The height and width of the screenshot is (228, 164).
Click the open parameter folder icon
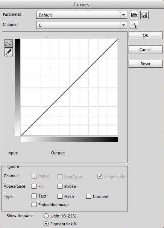click(x=134, y=15)
